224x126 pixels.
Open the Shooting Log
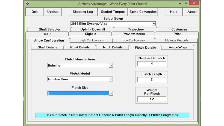click(x=83, y=12)
